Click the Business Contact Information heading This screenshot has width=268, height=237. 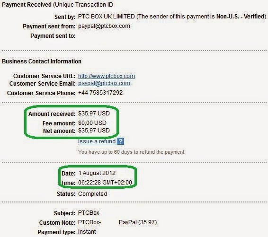coord(42,61)
